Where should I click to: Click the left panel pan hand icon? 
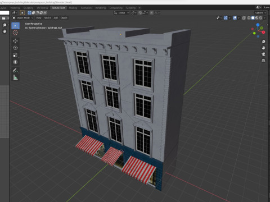[4, 31]
